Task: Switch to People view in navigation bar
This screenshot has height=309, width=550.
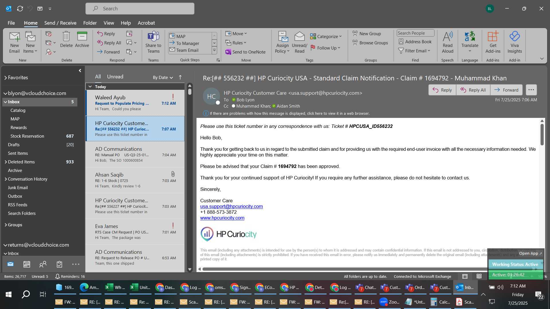Action: click(43, 264)
